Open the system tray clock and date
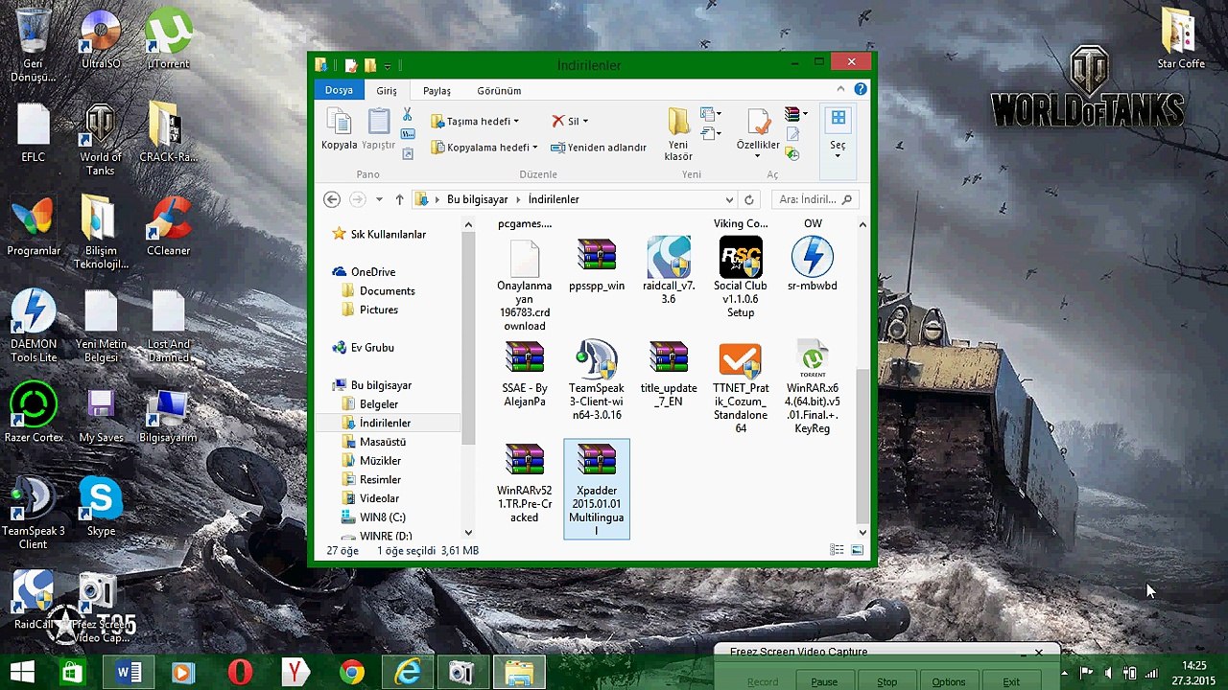Viewport: 1228px width, 690px height. [x=1194, y=673]
